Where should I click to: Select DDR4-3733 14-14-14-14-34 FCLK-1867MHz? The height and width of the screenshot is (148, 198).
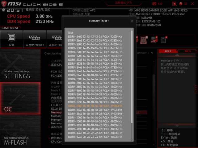(95, 98)
